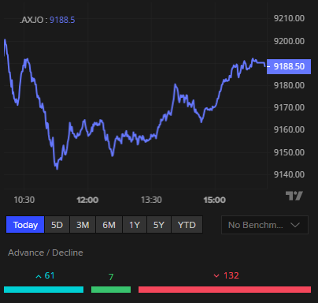Select the YTD range button
The image size is (318, 303).
click(x=187, y=225)
